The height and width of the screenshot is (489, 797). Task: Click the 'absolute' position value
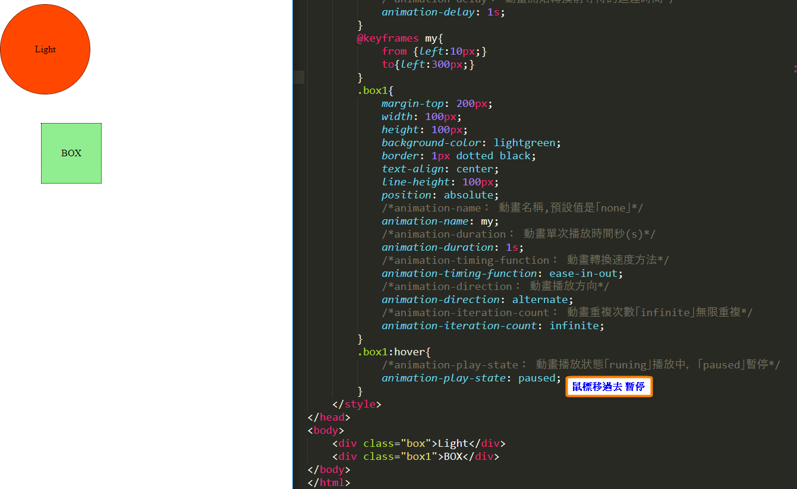click(x=468, y=195)
